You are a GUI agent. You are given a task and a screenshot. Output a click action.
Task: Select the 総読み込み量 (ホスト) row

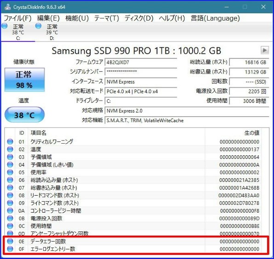133,180
